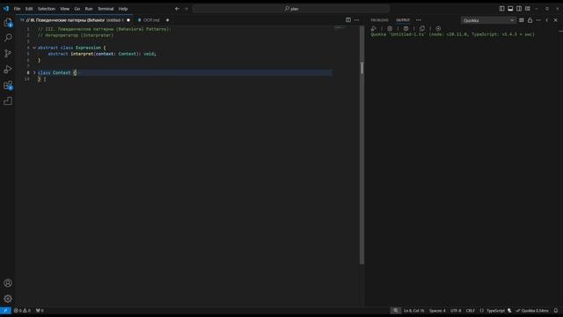Toggle panel layout button
The width and height of the screenshot is (563, 317).
click(510, 9)
